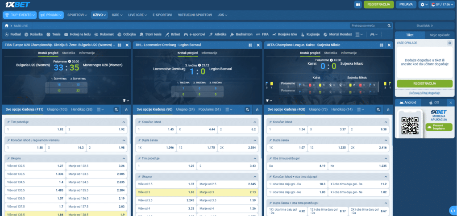The image size is (457, 216).
Task: Select Više od 3 odds at 1.65
Action: tap(165, 192)
